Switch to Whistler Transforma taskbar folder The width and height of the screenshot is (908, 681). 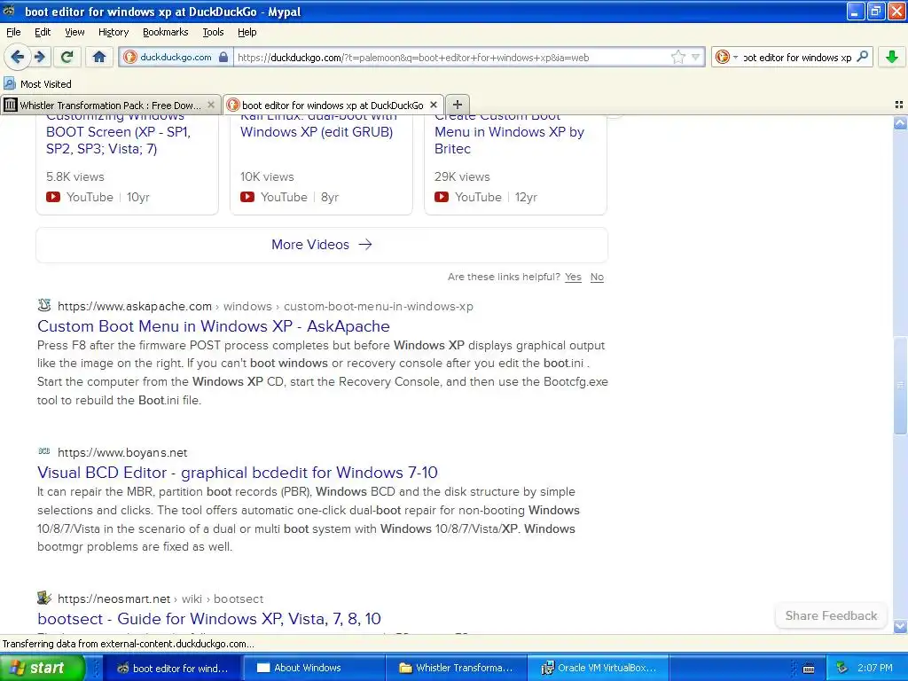point(456,668)
